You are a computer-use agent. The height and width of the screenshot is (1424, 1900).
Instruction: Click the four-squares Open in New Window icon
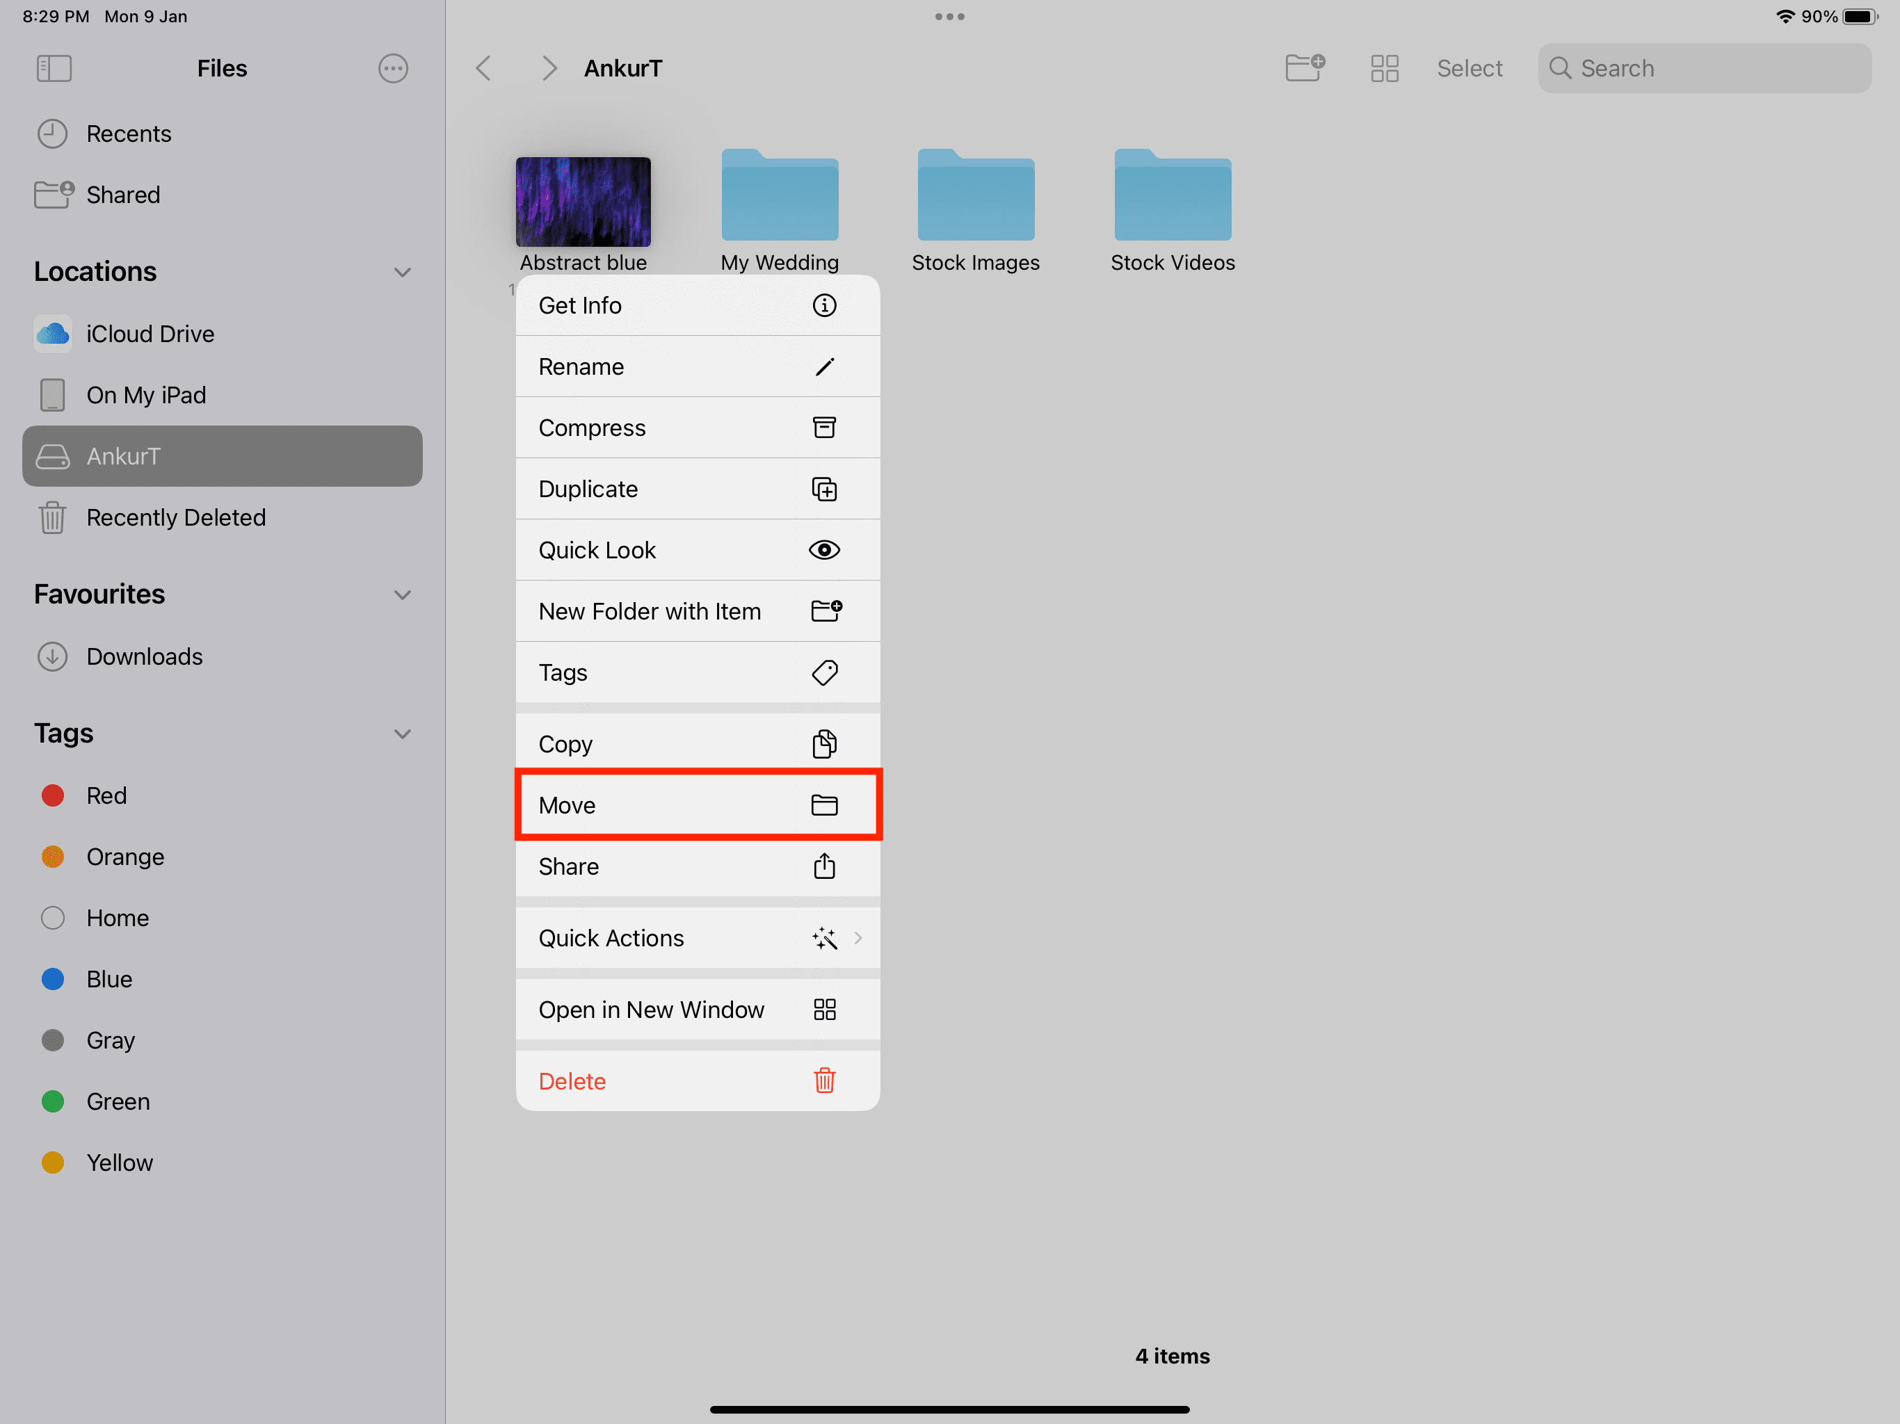tap(825, 1010)
